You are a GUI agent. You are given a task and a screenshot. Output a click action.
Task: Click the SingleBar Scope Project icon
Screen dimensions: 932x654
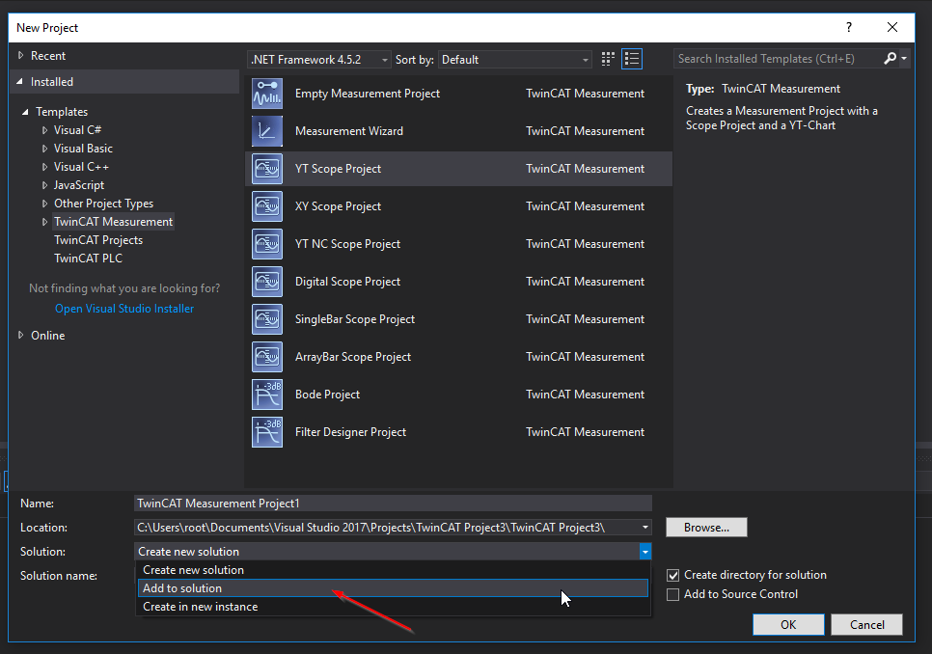pos(267,319)
